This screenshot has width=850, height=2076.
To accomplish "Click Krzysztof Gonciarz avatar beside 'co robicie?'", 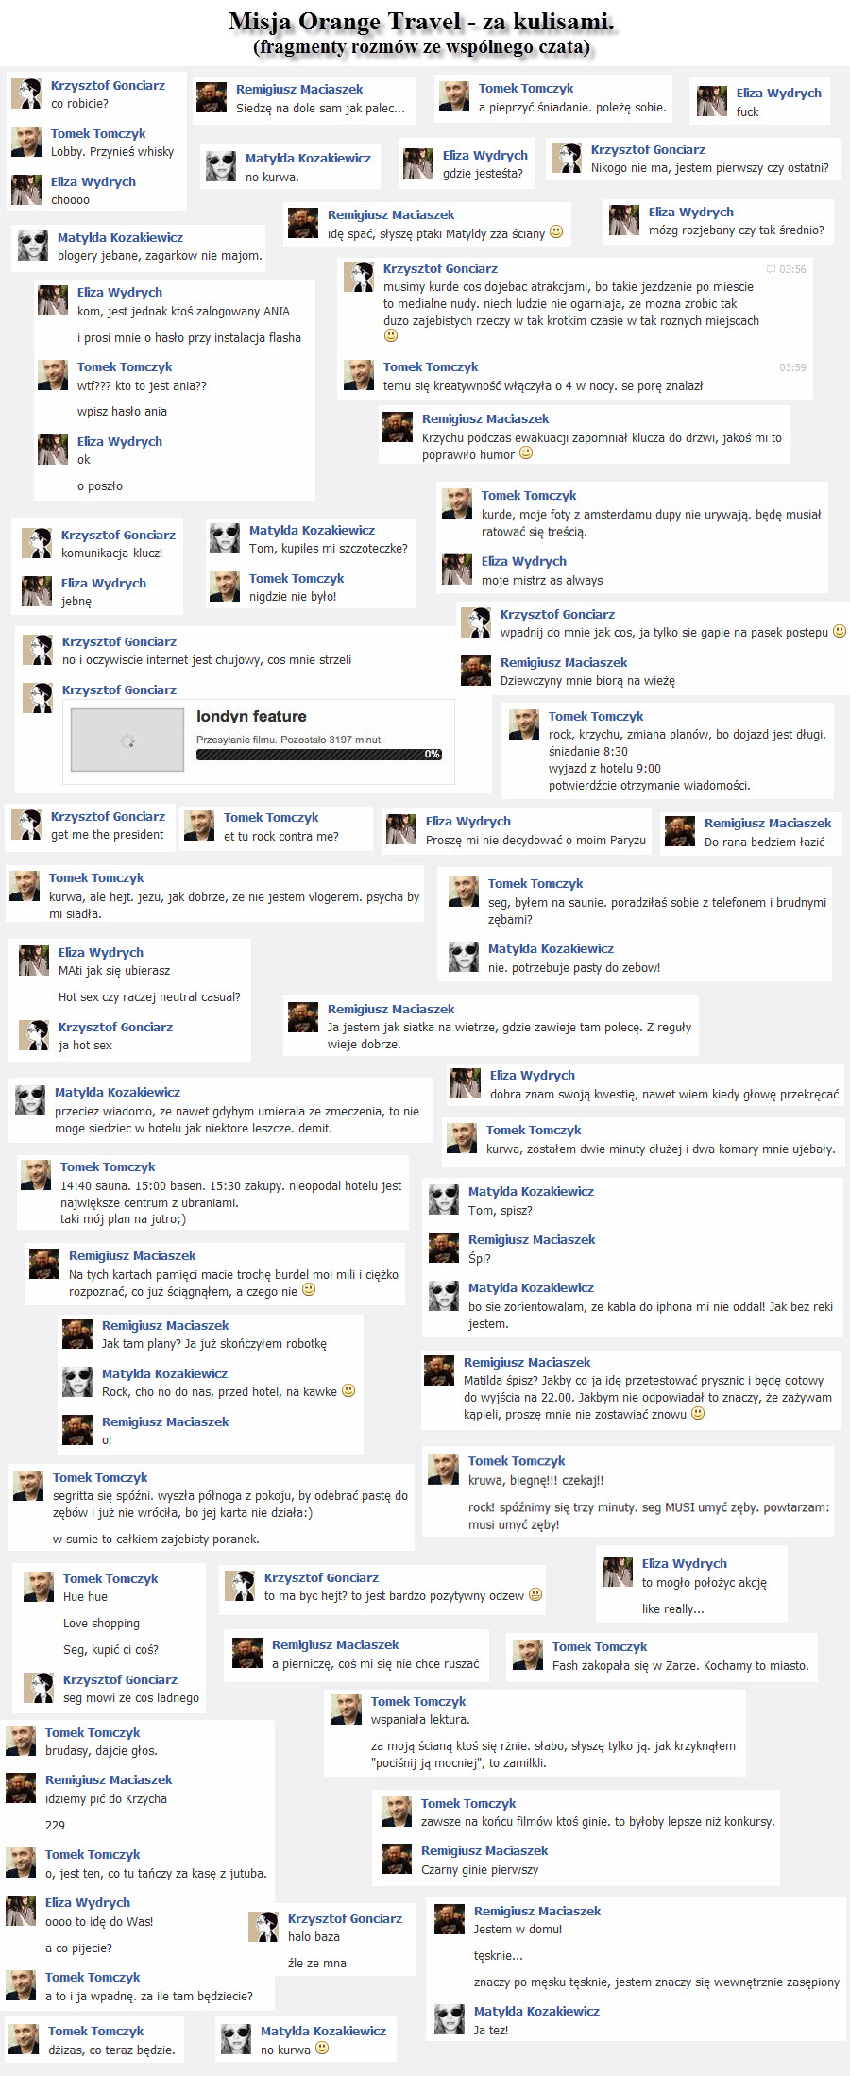I will [x=26, y=94].
